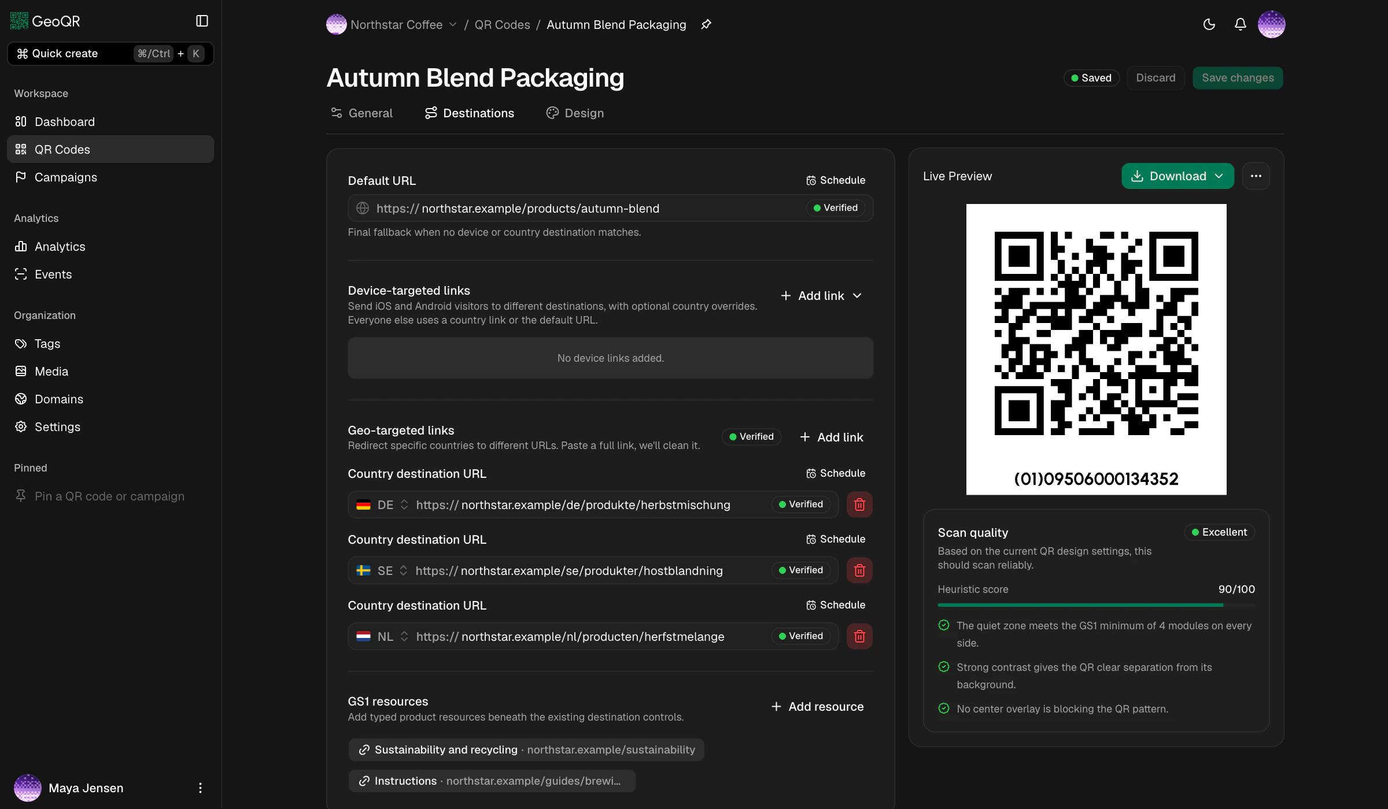The image size is (1388, 809).
Task: Open the more options menu in Live Preview
Action: (1256, 176)
